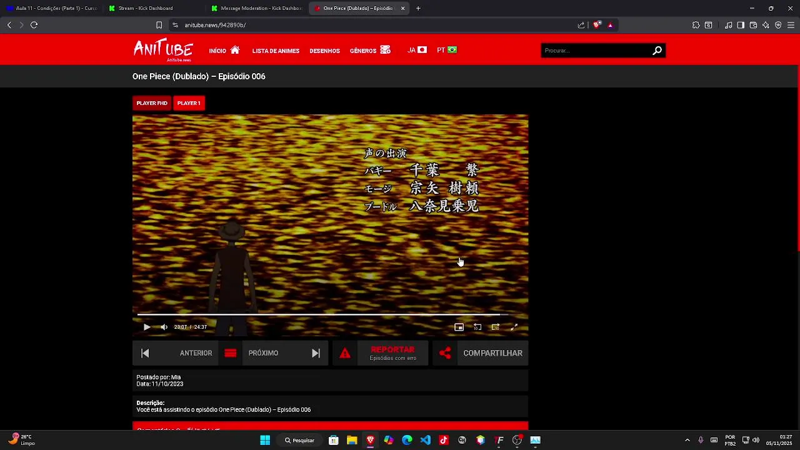The height and width of the screenshot is (450, 800).
Task: Bookmark this page
Action: point(159,25)
